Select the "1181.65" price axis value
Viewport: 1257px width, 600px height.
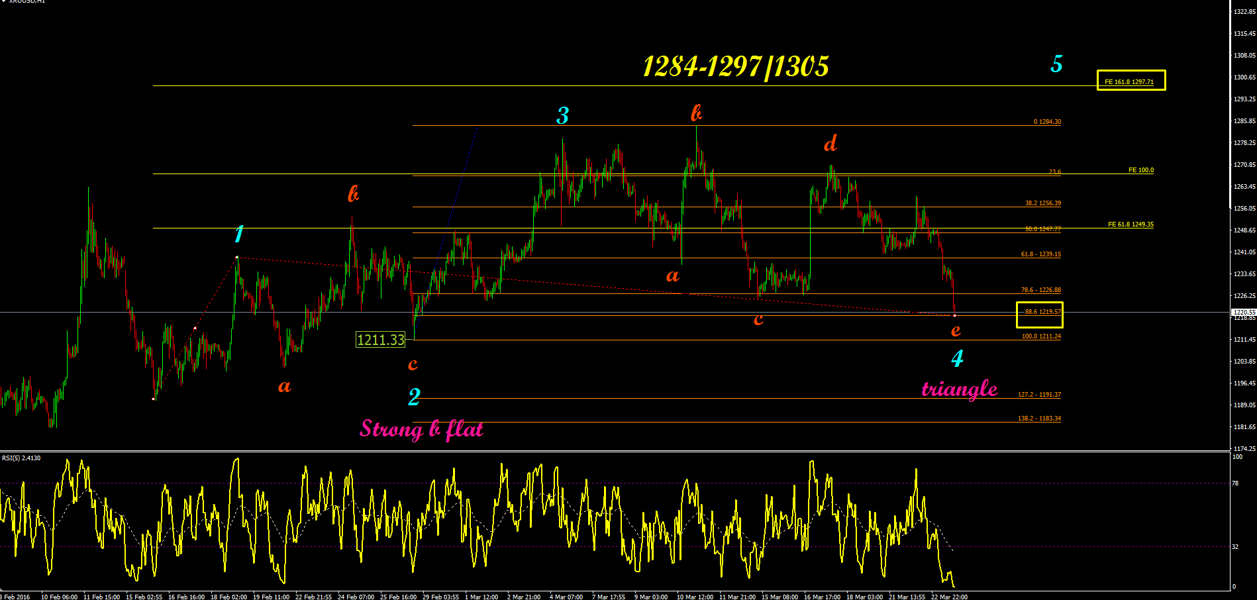click(1244, 427)
